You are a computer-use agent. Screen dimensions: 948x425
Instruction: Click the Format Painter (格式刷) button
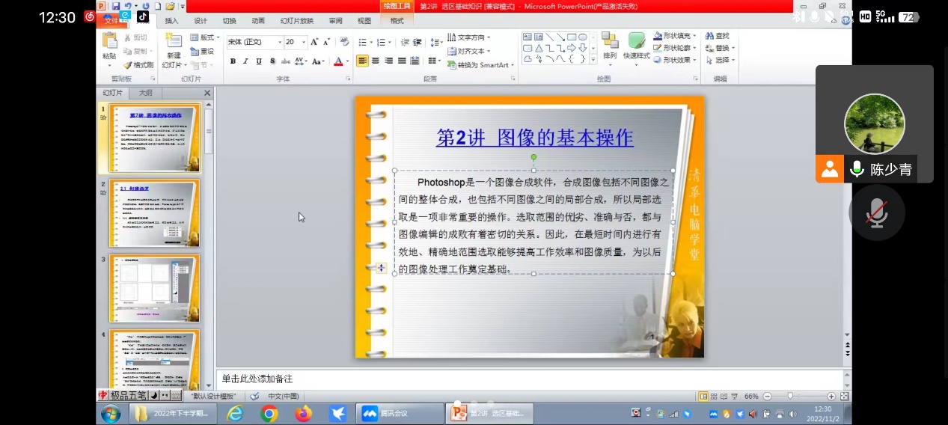click(138, 64)
